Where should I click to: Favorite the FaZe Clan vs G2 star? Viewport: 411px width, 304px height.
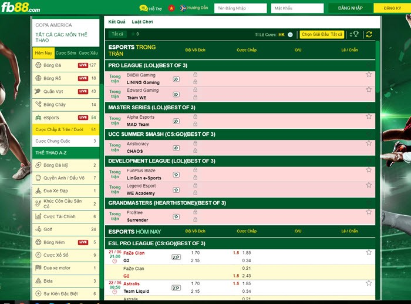click(369, 252)
